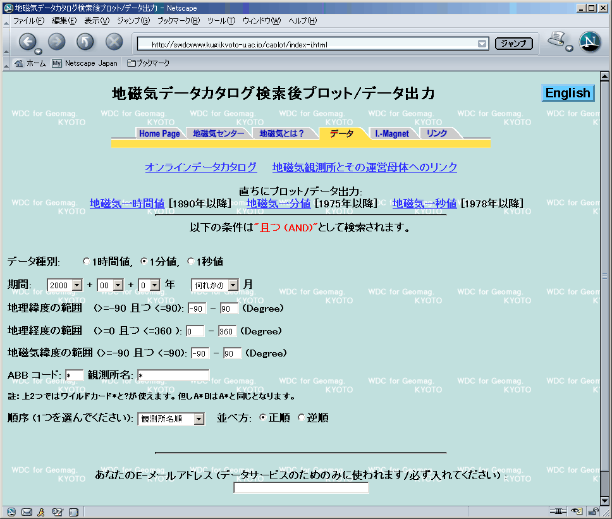Click the Netscape N logo button
The width and height of the screenshot is (612, 519).
590,41
